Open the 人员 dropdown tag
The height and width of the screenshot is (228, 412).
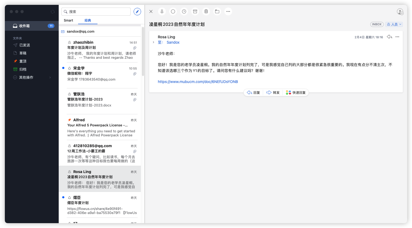[394, 24]
